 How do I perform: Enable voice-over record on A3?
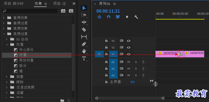[x=143, y=75]
